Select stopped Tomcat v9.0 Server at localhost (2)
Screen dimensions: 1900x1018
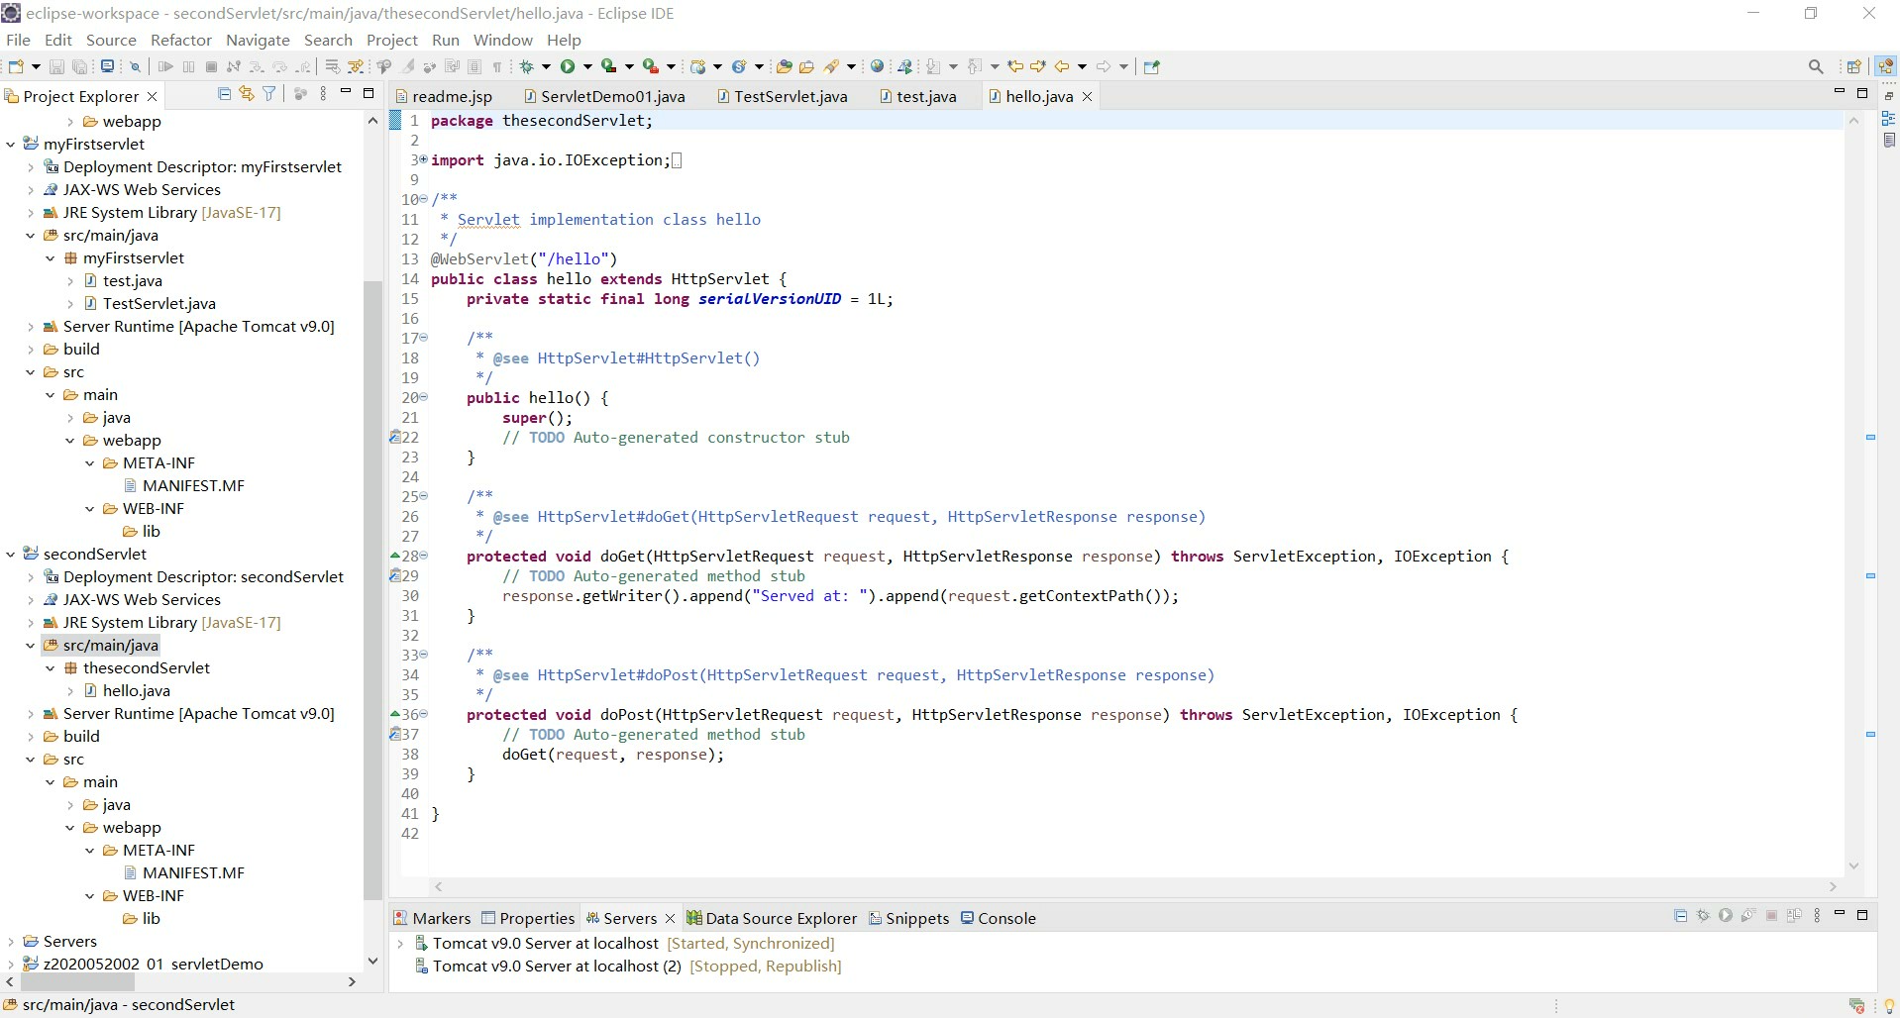[x=628, y=966]
